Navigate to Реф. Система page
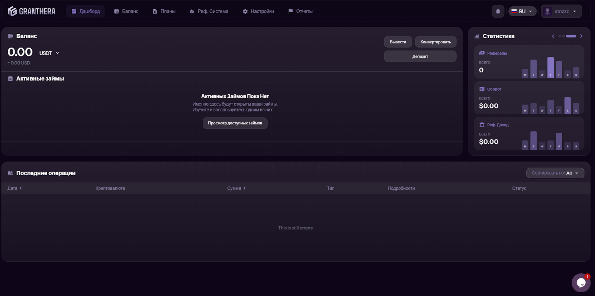The width and height of the screenshot is (595, 296). 209,12
